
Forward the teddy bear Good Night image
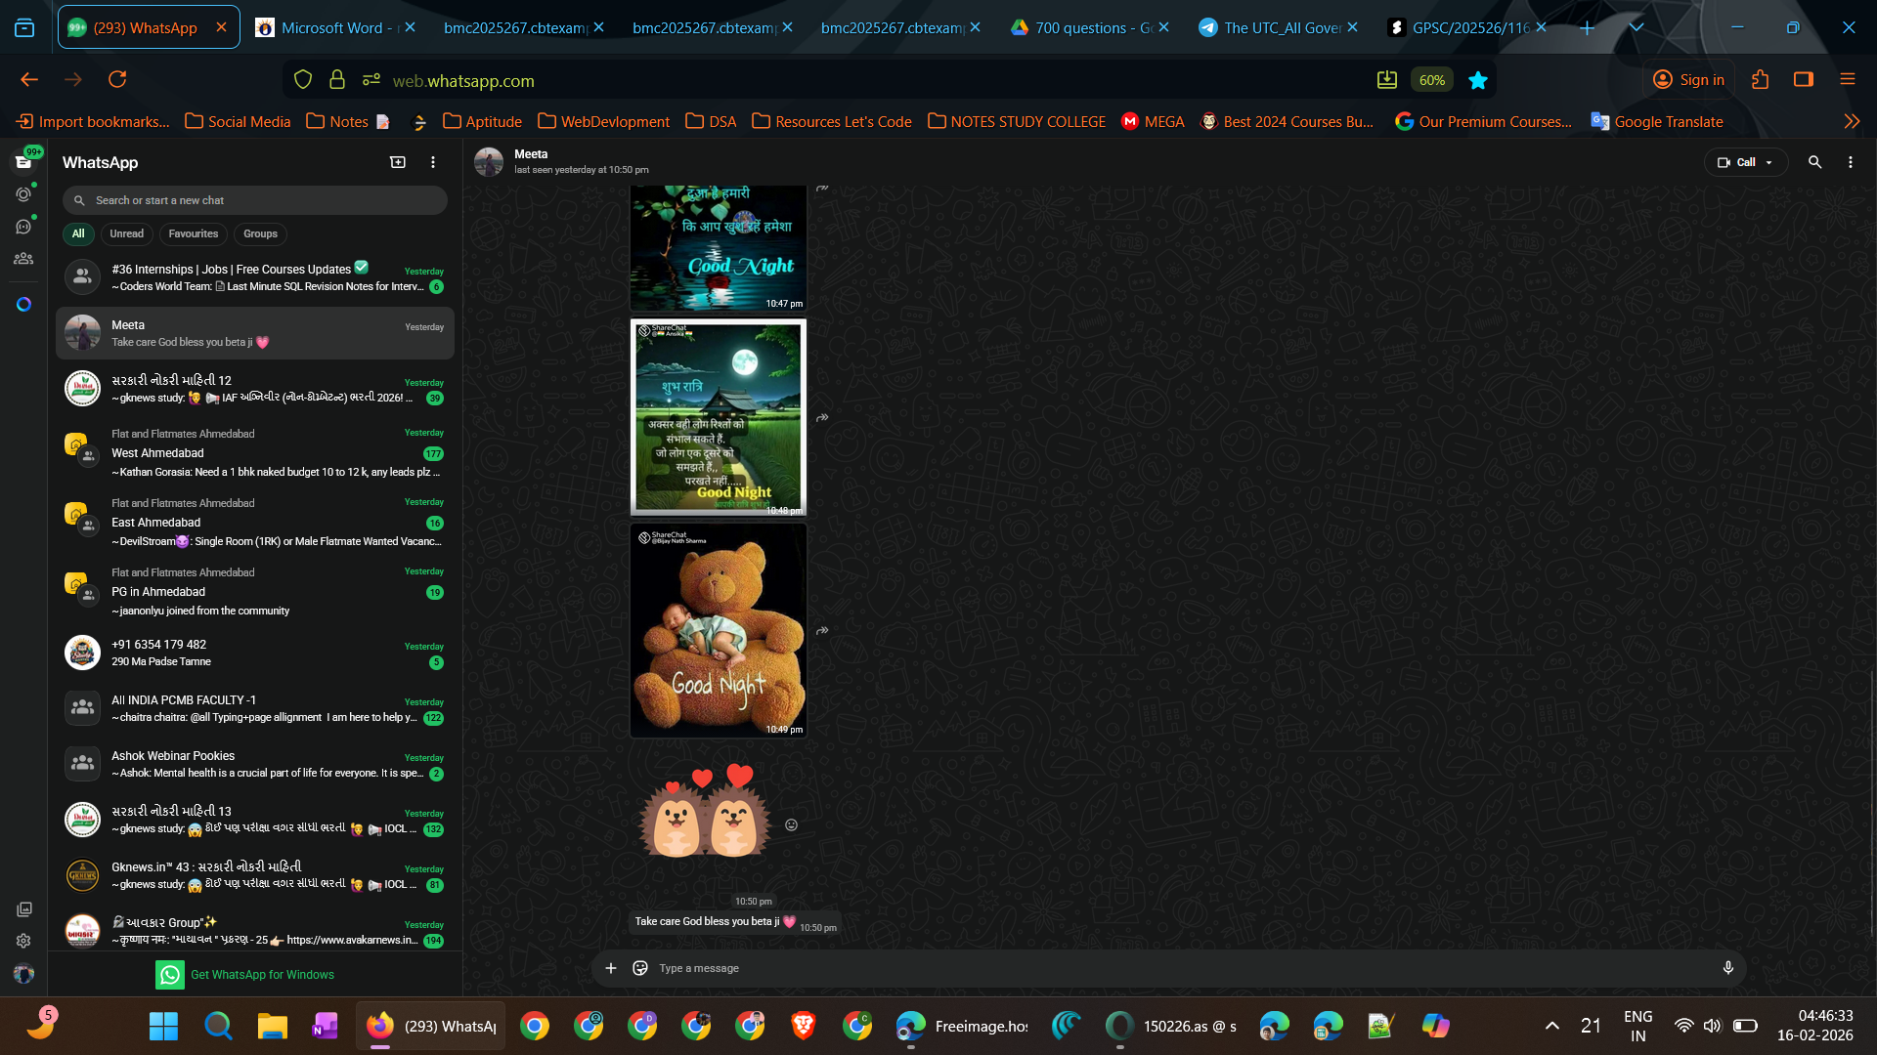[x=823, y=630]
